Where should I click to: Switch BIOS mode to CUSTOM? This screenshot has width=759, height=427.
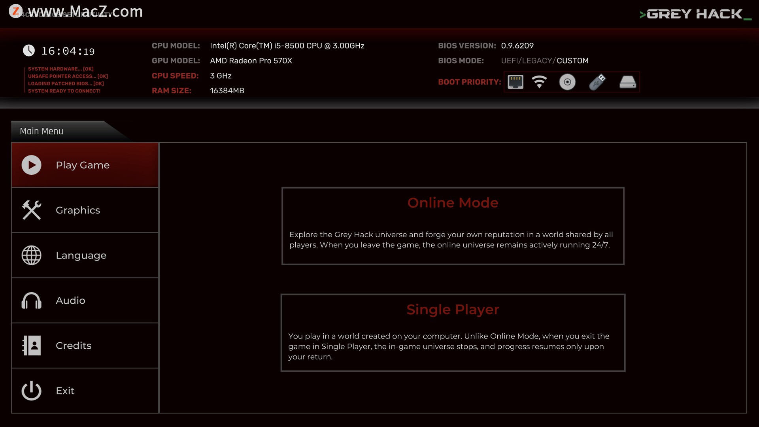click(572, 61)
